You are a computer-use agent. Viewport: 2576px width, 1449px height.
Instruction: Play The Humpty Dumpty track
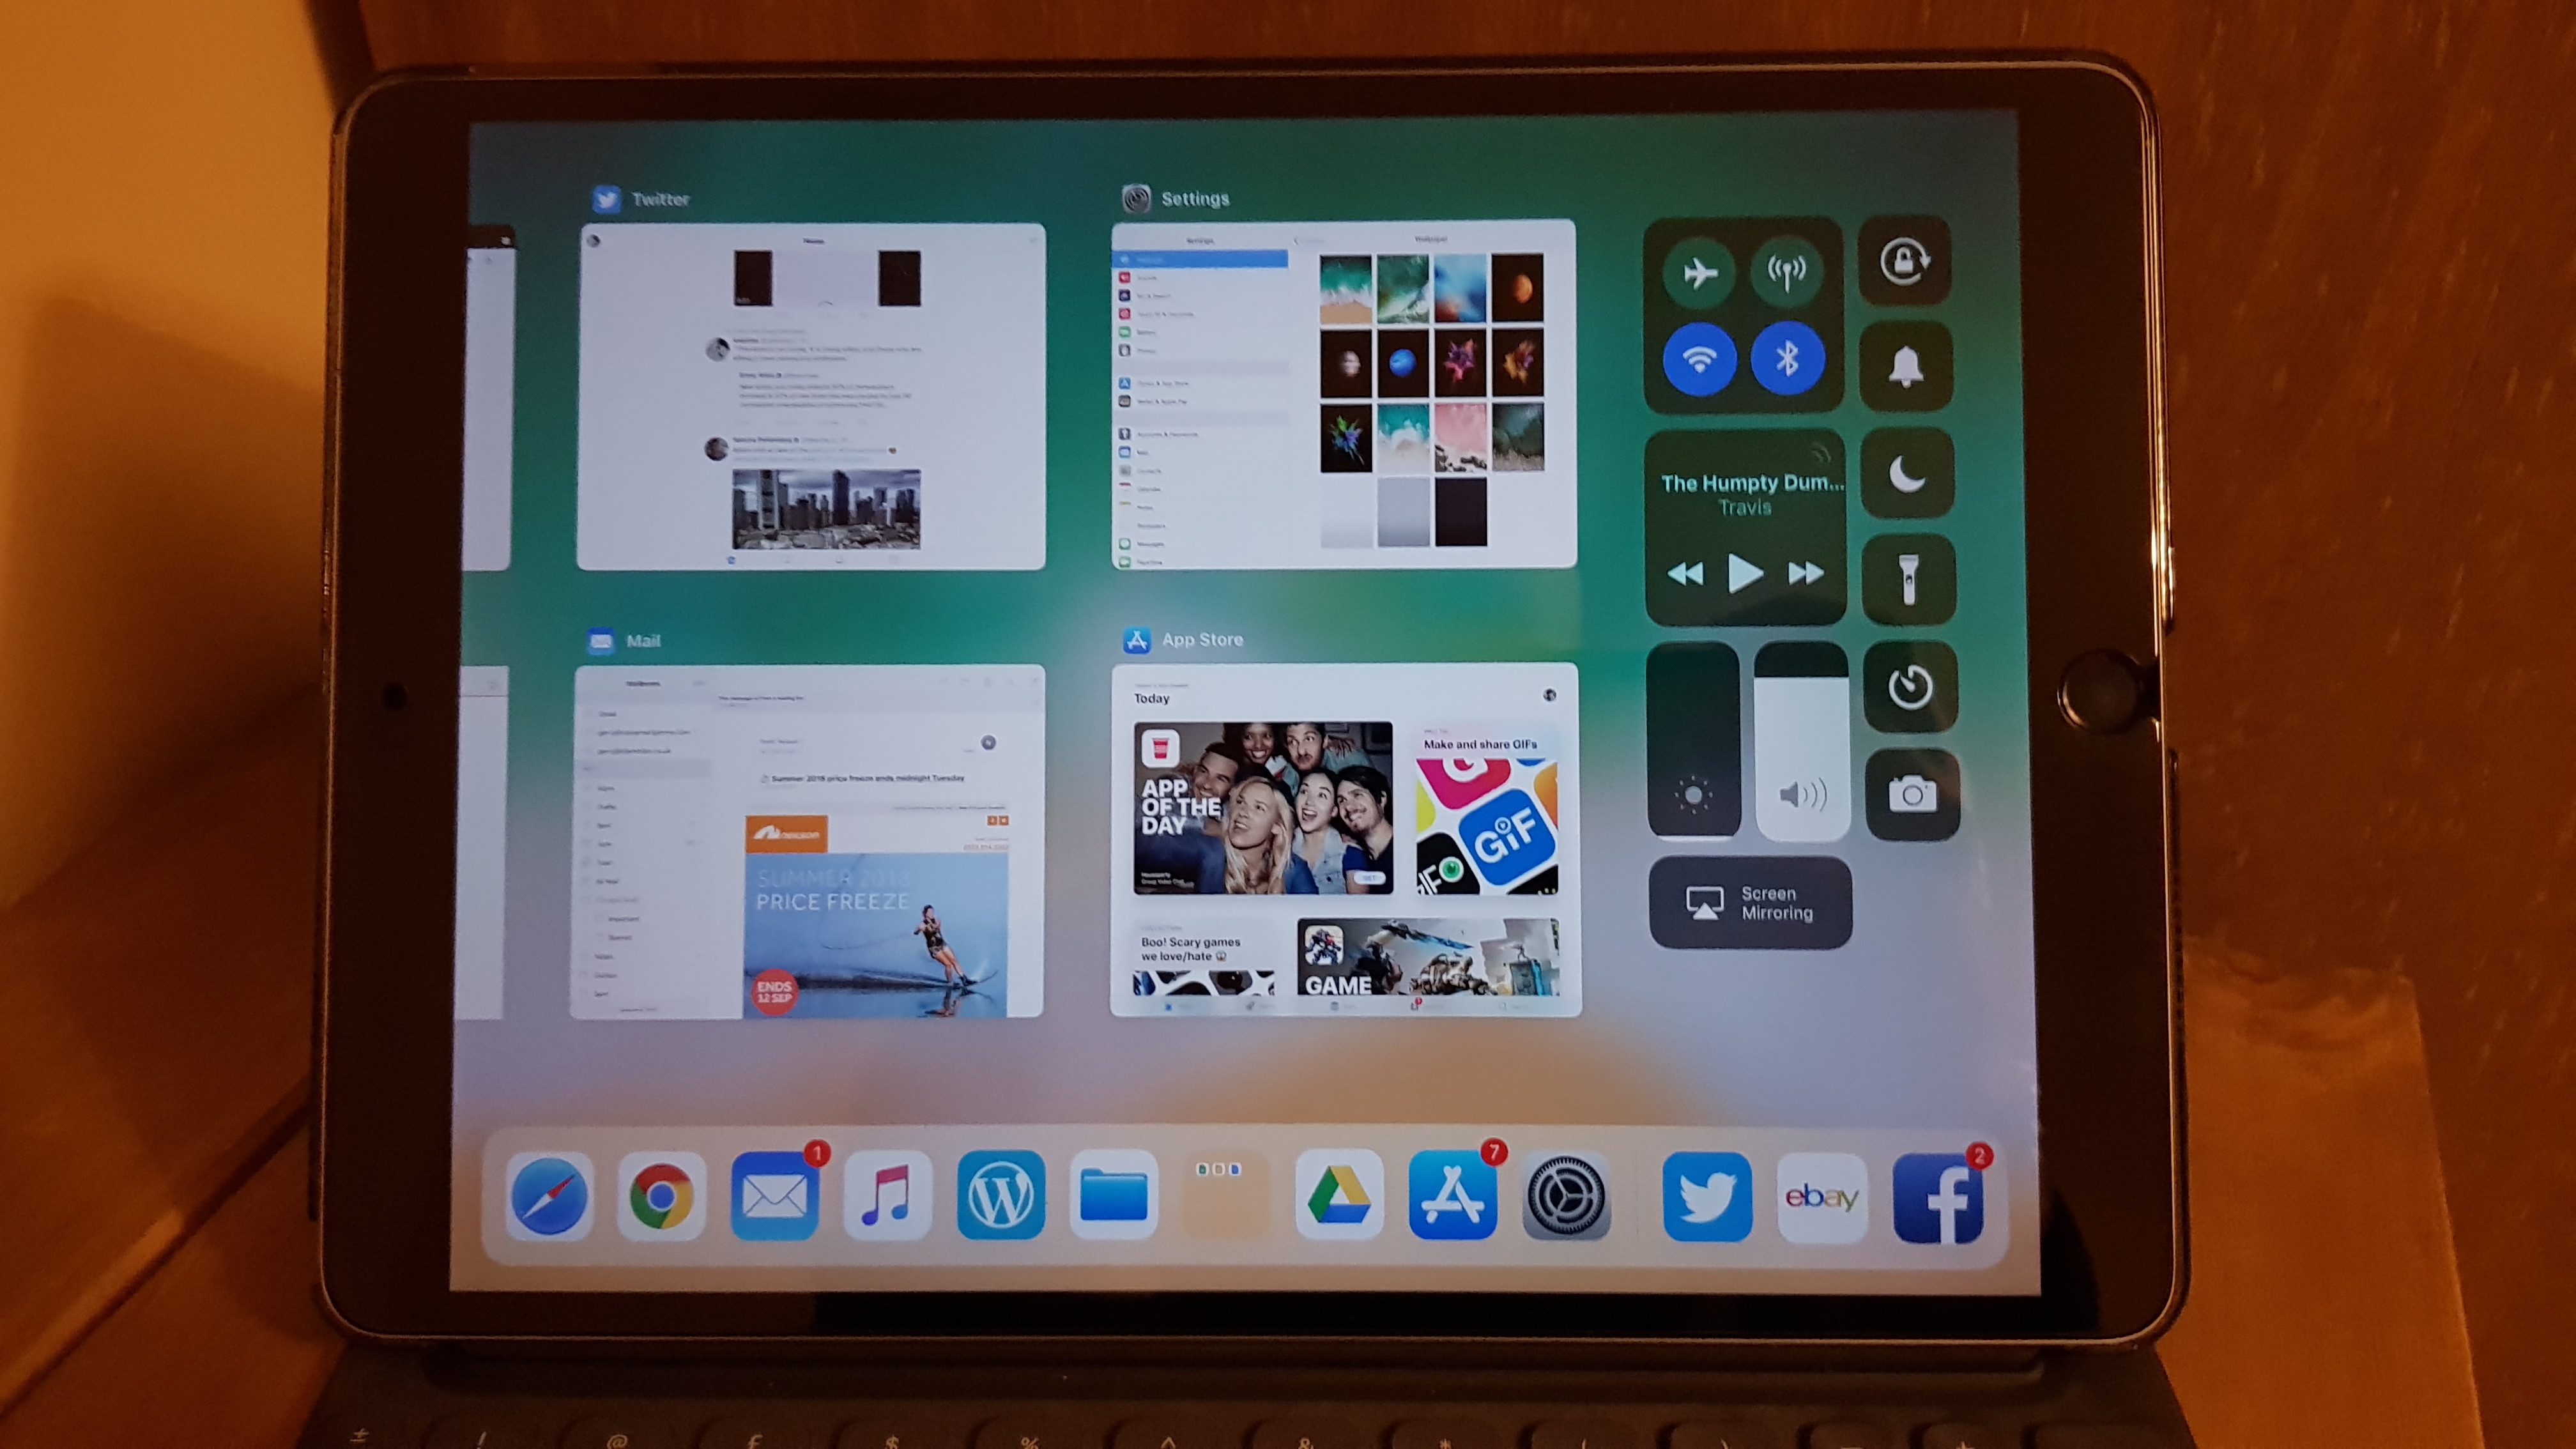1745,573
